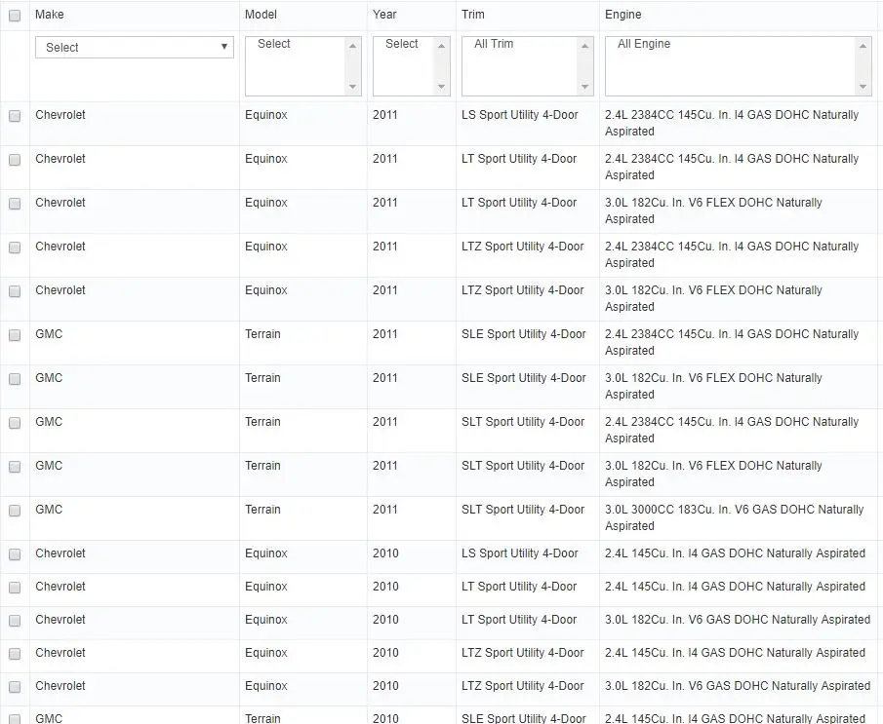Viewport: 883px width, 724px height.
Task: Check the box for 2011 Equinox LT 3.0L row
Action: point(15,204)
